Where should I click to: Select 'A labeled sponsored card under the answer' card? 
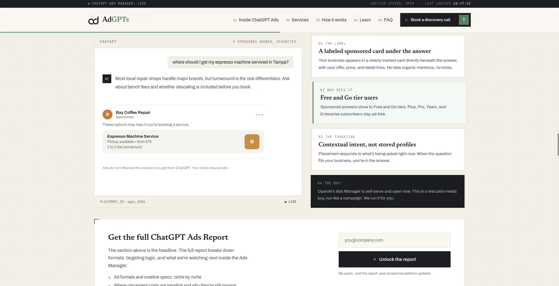(x=387, y=56)
